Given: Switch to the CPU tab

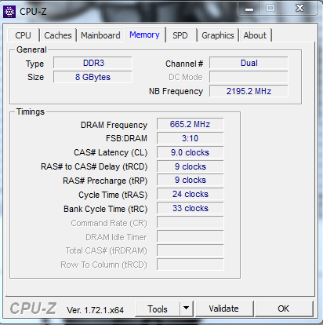Looking at the screenshot, I should tap(23, 35).
